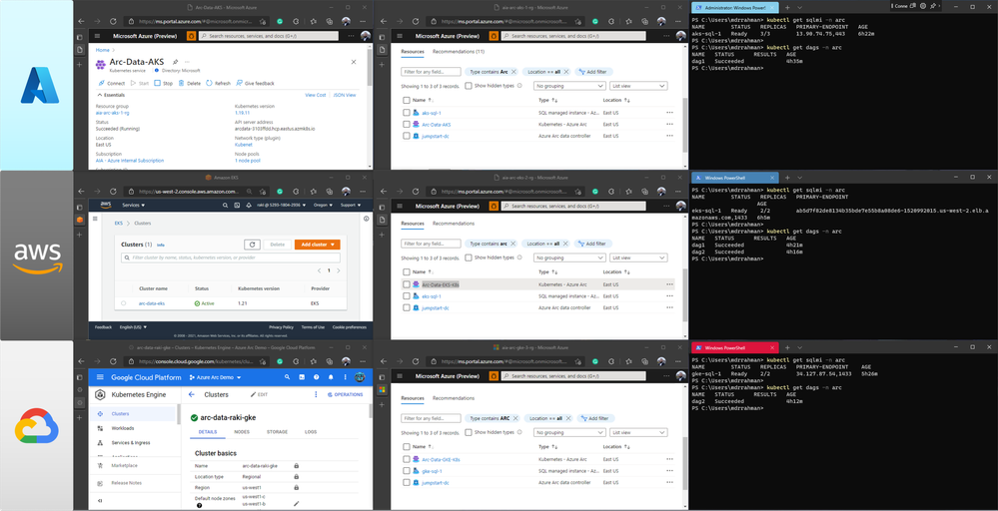Viewport: 998px width, 511px height.
Task: Select eks-sql-1 row checkbox
Action: pyautogui.click(x=407, y=296)
